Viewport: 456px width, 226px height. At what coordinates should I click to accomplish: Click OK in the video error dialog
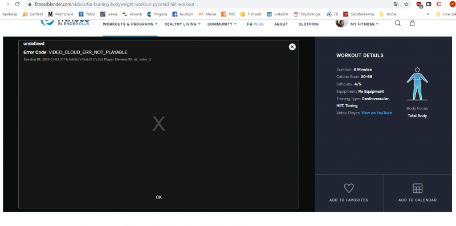(x=159, y=197)
